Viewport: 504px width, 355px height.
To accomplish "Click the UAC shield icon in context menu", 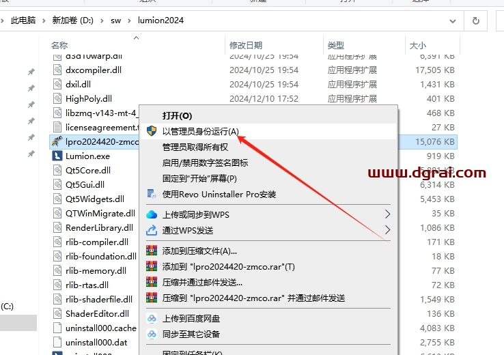I will tap(152, 131).
